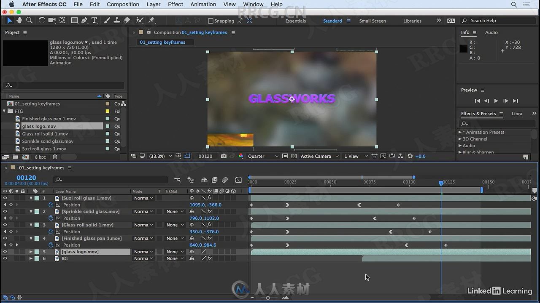This screenshot has height=303, width=540.
Task: Open the Active Camera dropdown
Action: pos(319,156)
